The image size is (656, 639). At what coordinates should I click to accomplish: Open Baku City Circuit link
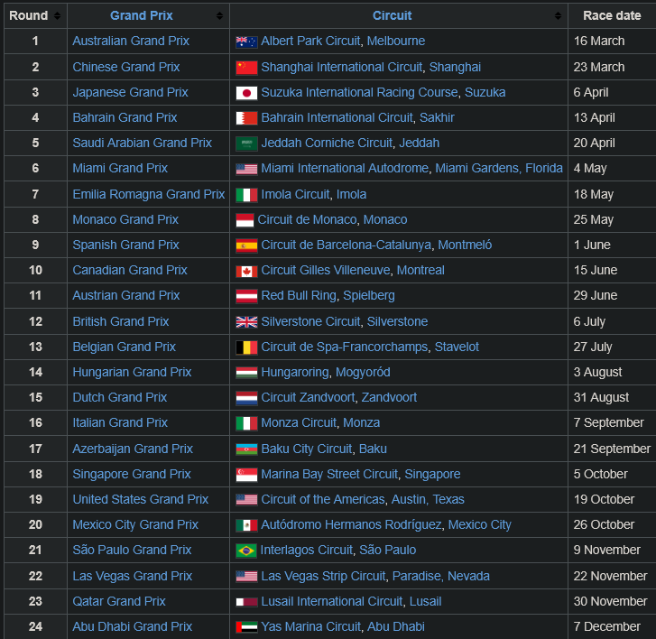click(x=307, y=449)
